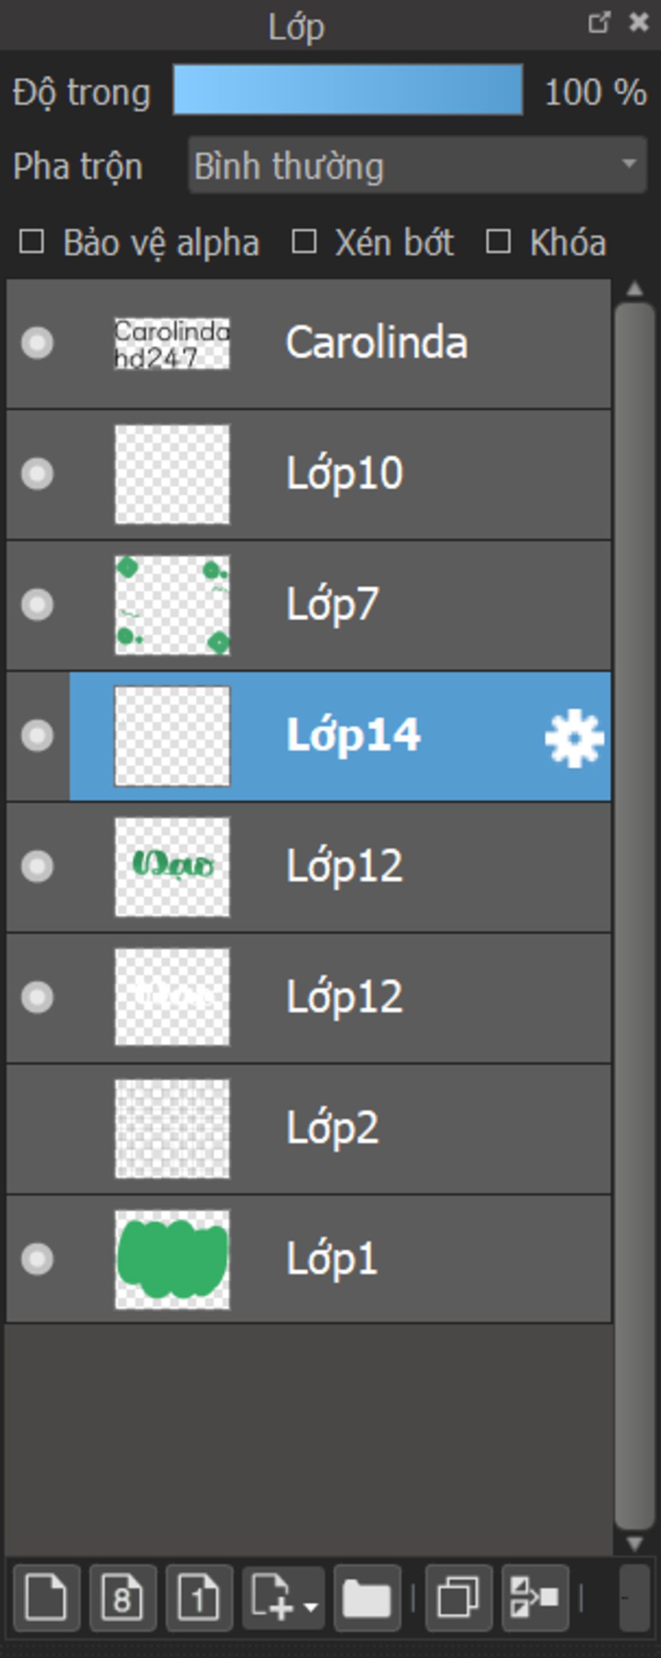This screenshot has width=661, height=1658.
Task: Select the Lớp7 layer
Action: pyautogui.click(x=309, y=605)
